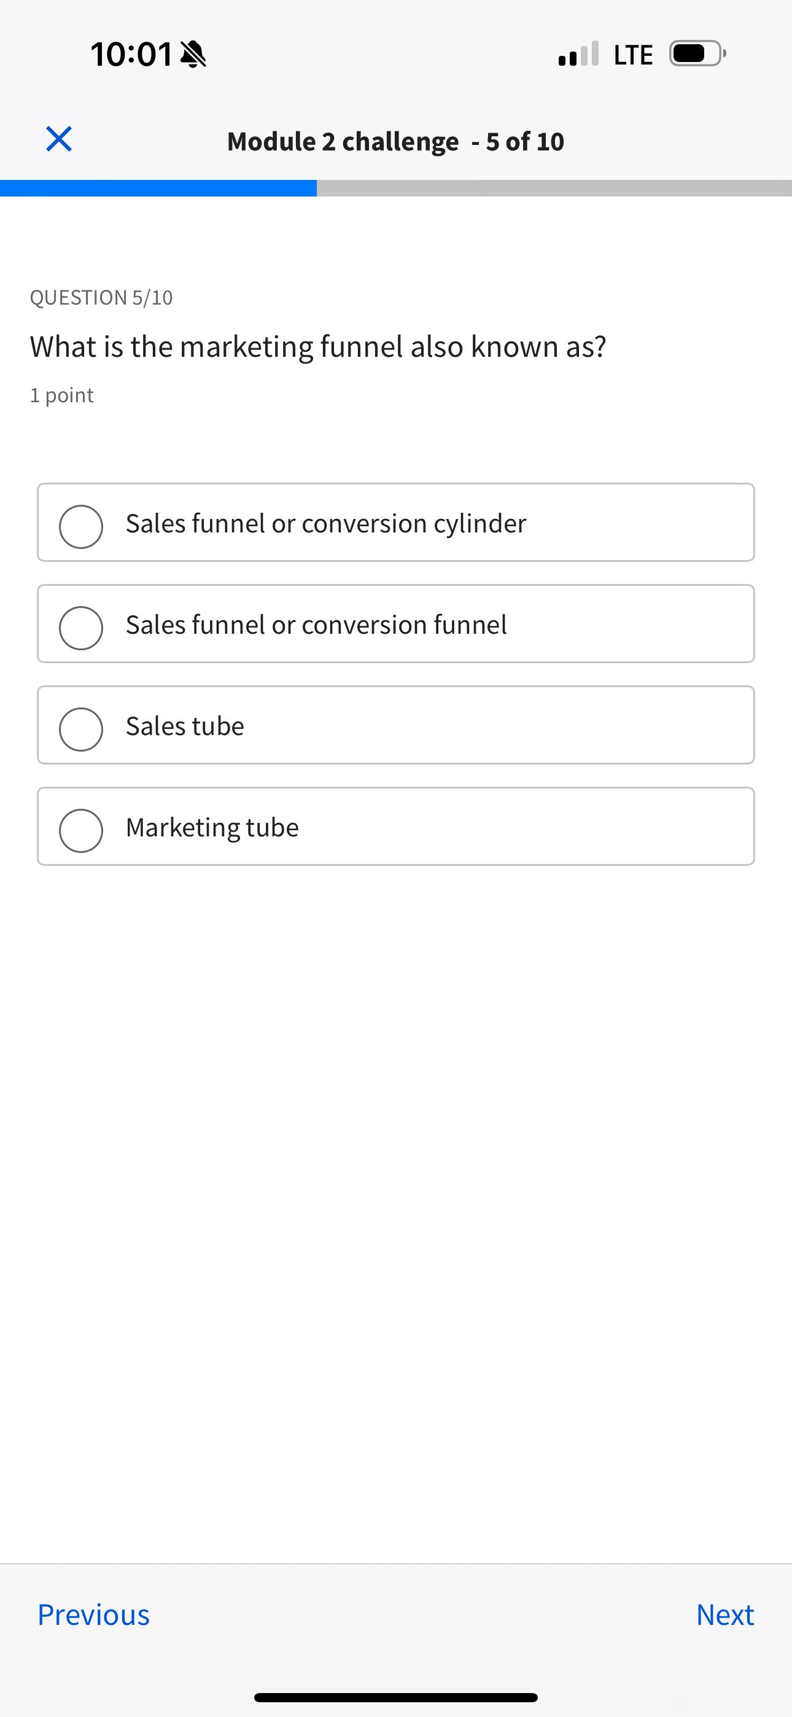This screenshot has width=792, height=1717.
Task: Tap the home indicator bar
Action: click(x=395, y=1697)
